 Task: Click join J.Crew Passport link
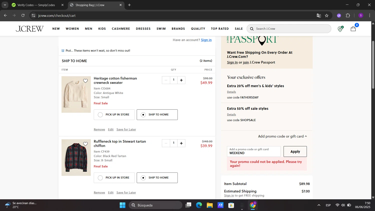click(x=246, y=62)
